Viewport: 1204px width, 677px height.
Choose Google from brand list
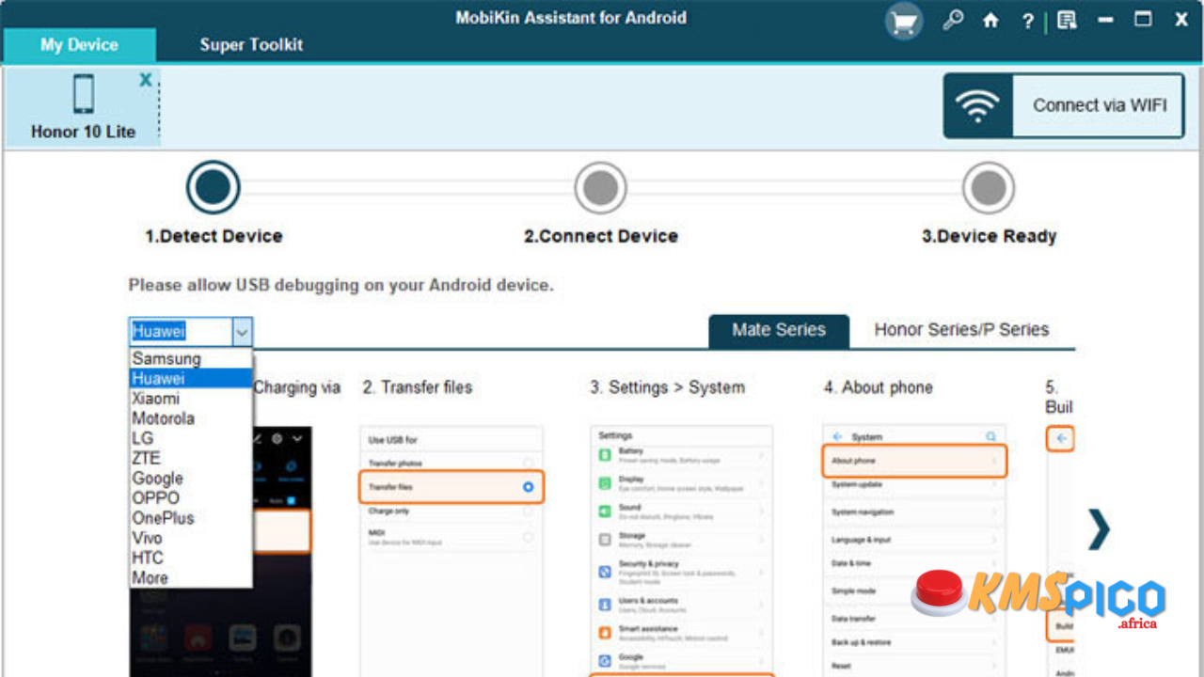(190, 479)
